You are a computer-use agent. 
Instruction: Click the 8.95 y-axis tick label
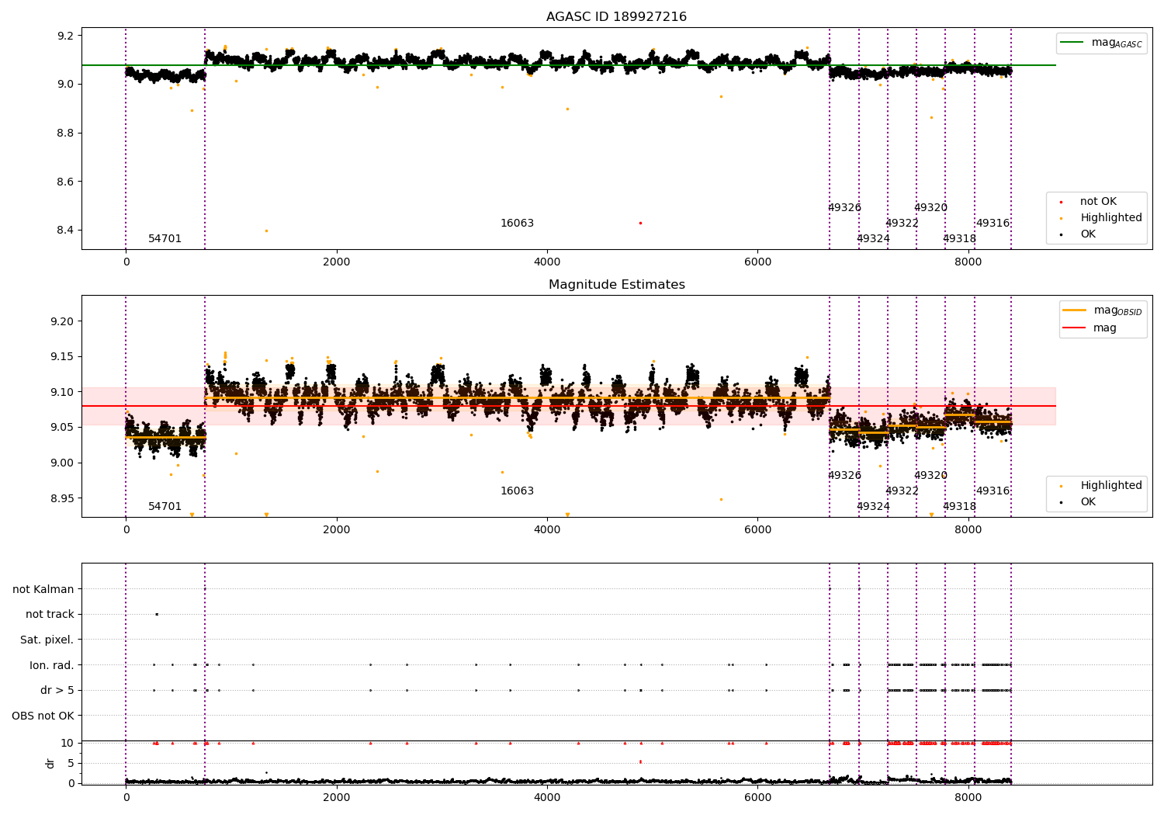point(63,498)
